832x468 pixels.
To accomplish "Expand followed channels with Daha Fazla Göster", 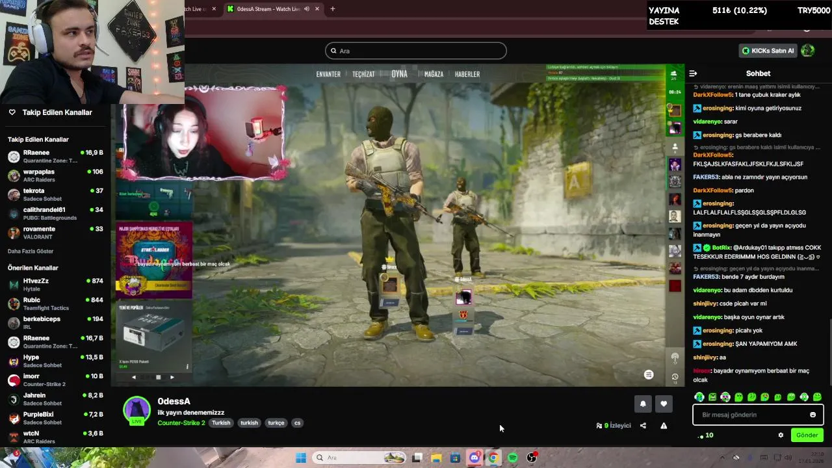I will coord(31,252).
